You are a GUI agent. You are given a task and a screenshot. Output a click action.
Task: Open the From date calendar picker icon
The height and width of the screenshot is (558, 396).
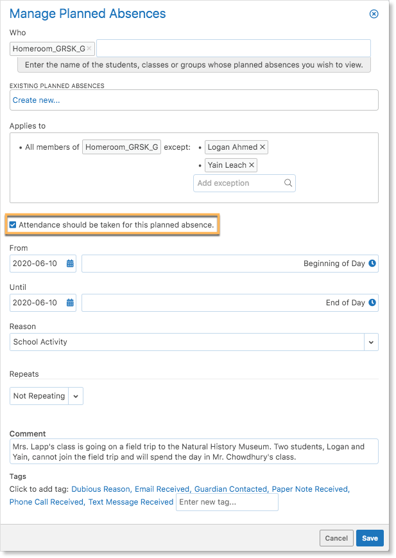tap(71, 264)
